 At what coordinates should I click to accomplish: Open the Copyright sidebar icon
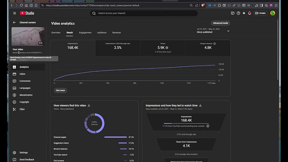14,102
